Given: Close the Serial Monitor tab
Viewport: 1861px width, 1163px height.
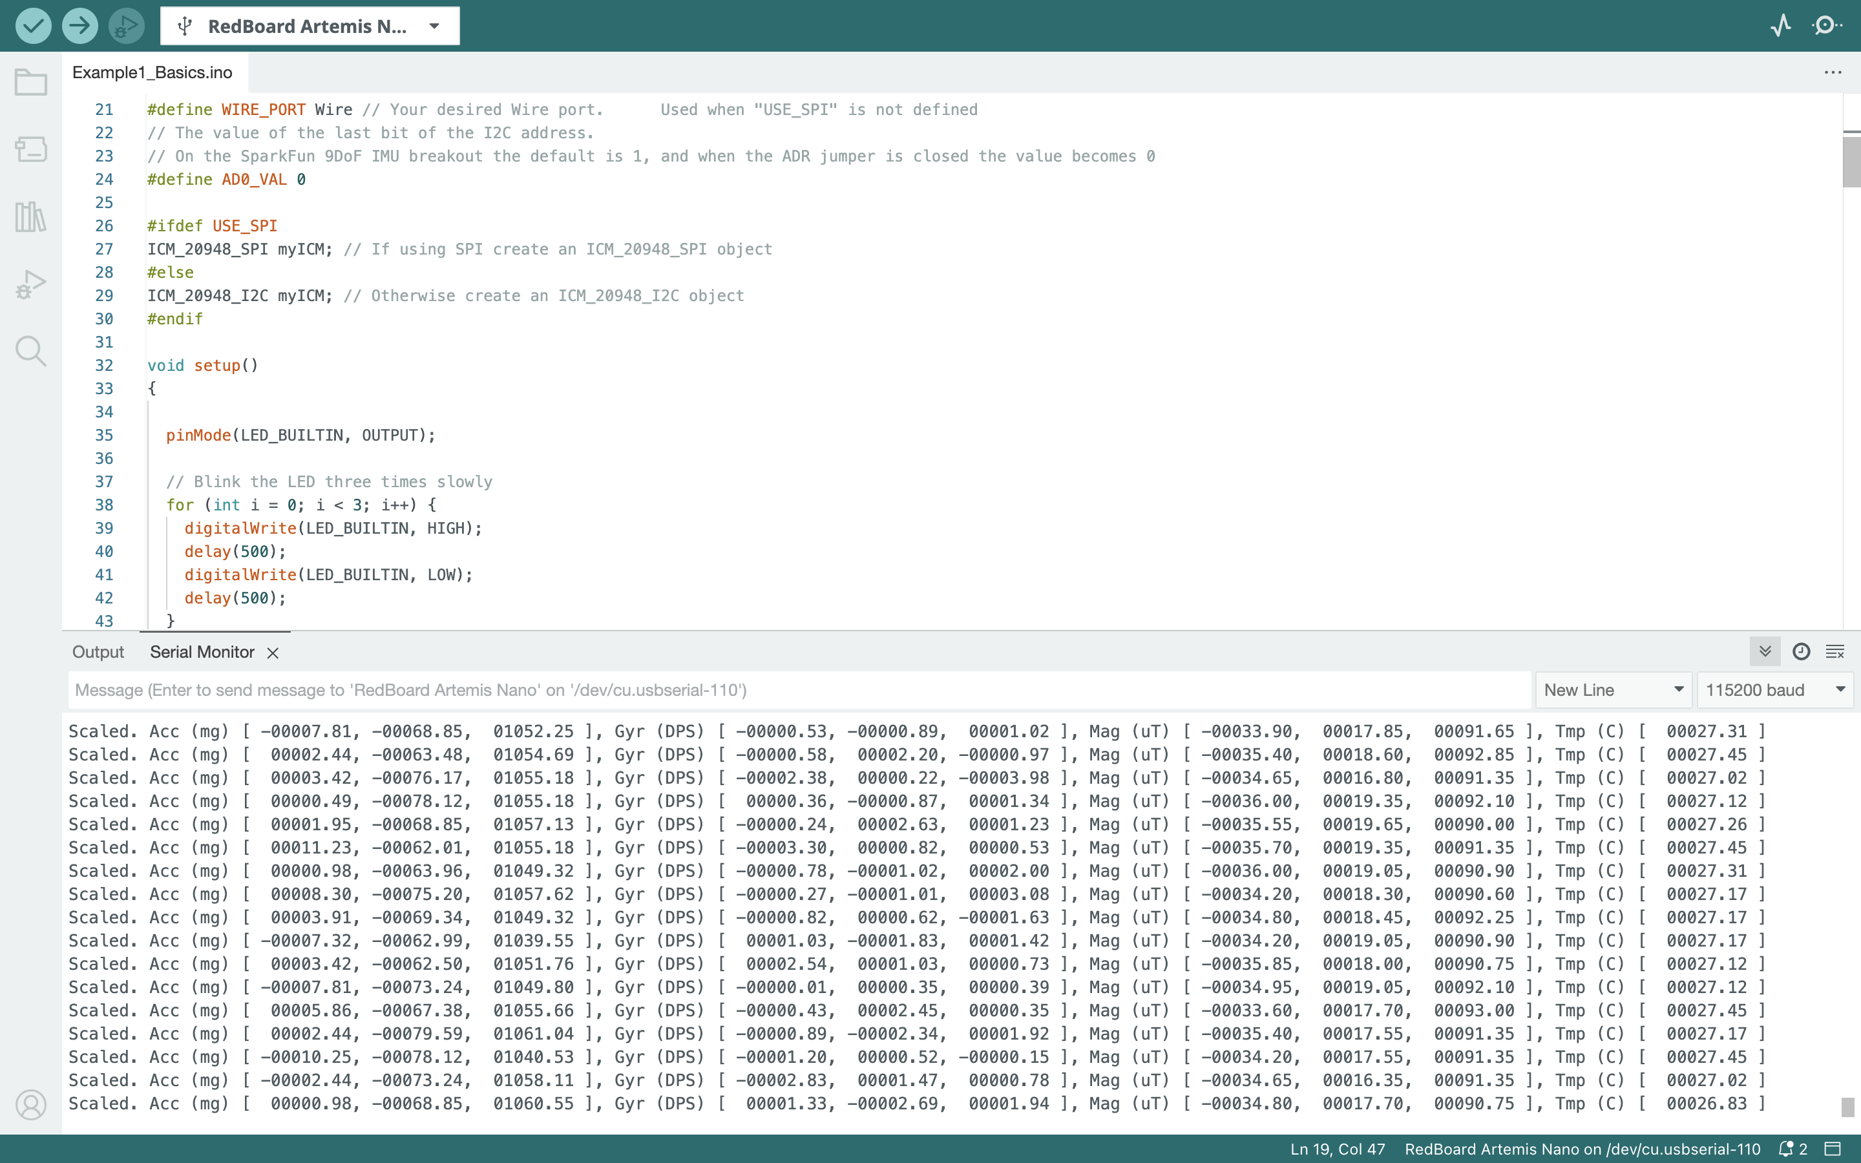Looking at the screenshot, I should (273, 653).
